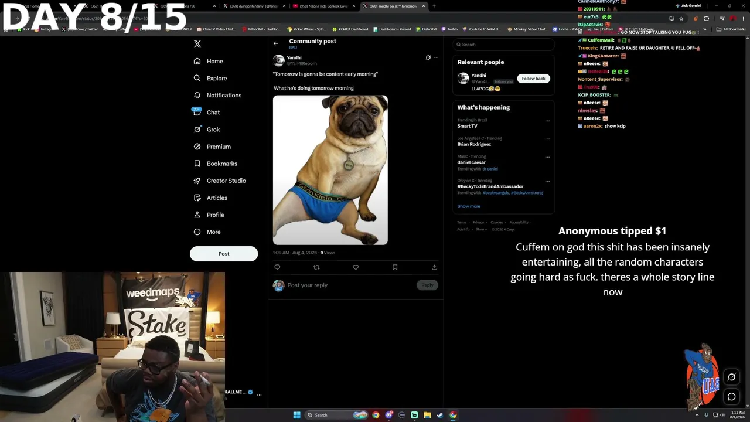
Task: Open the pug image in the post
Action: (x=330, y=170)
